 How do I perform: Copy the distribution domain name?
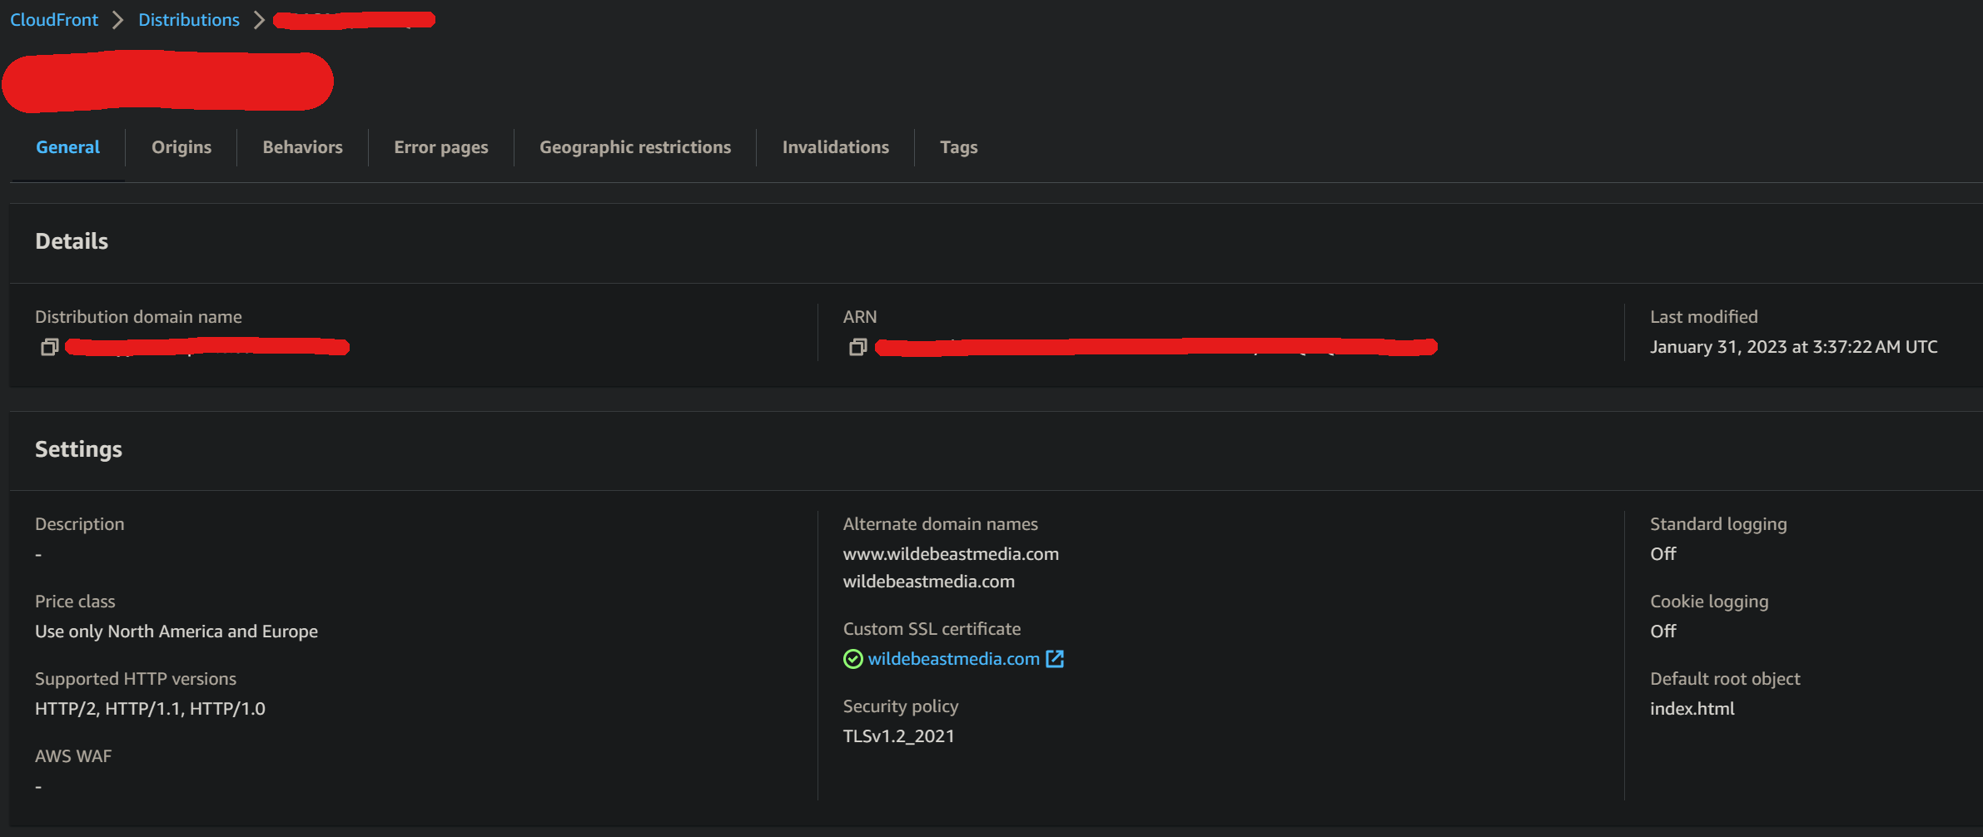click(49, 347)
